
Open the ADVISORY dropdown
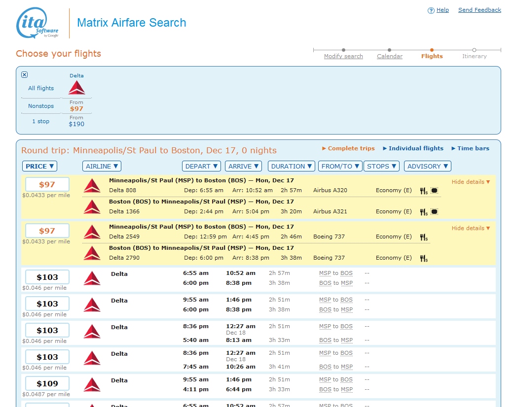(x=427, y=166)
